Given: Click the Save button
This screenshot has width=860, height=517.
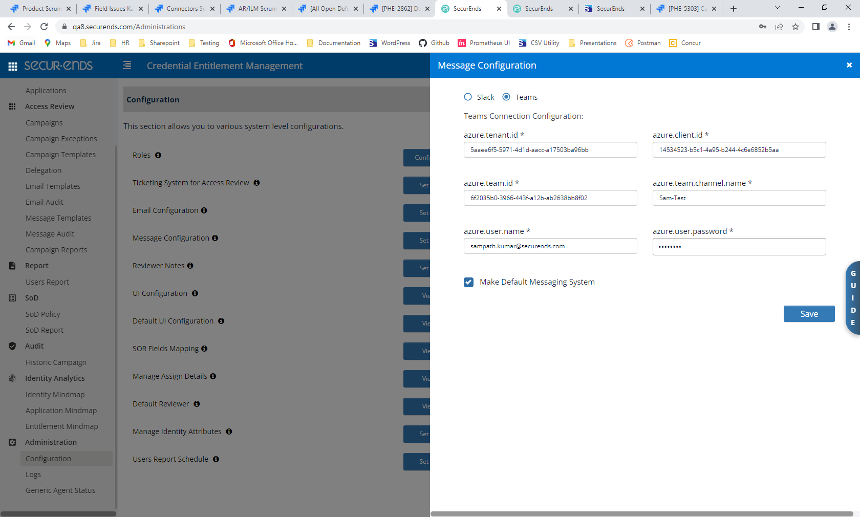Looking at the screenshot, I should [809, 314].
